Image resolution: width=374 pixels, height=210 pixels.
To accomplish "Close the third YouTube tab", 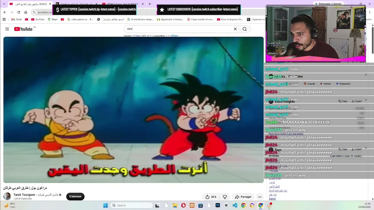I will tap(143, 4).
